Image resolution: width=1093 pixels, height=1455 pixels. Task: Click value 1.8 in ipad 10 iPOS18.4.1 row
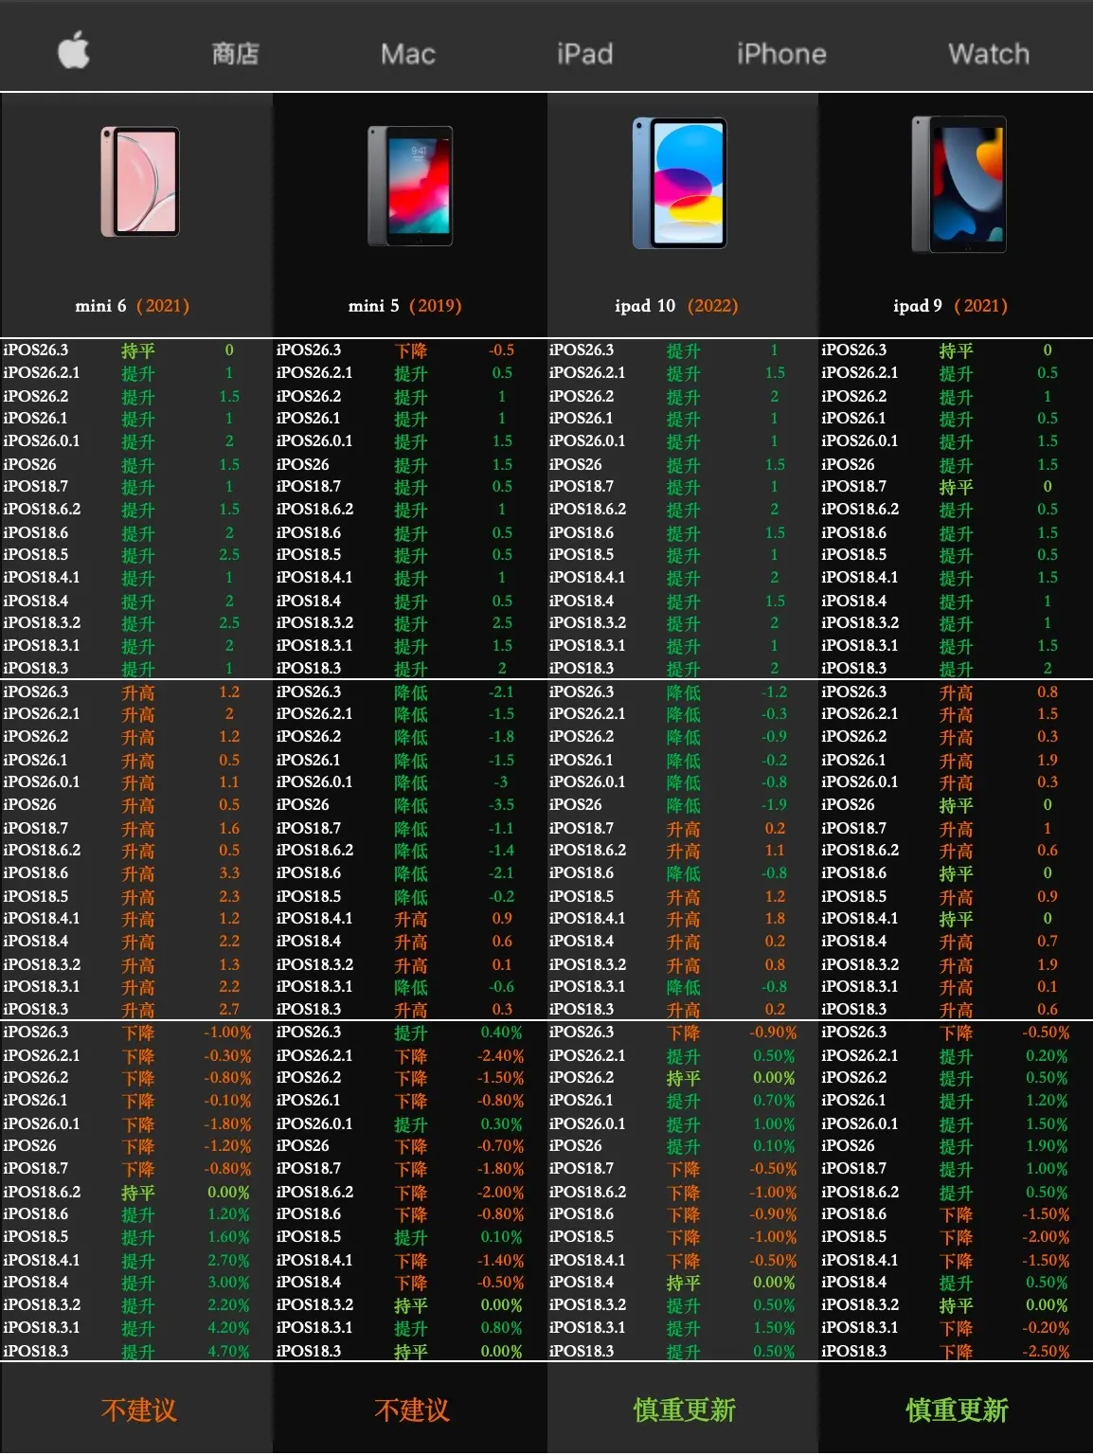pyautogui.click(x=775, y=919)
